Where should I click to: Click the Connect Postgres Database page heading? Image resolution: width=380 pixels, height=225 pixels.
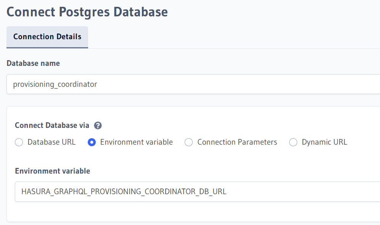(87, 12)
